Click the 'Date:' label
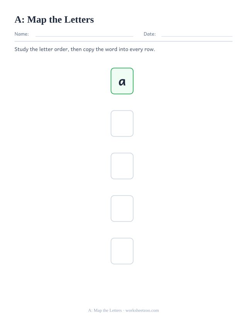The image size is (247, 321). tap(150, 34)
